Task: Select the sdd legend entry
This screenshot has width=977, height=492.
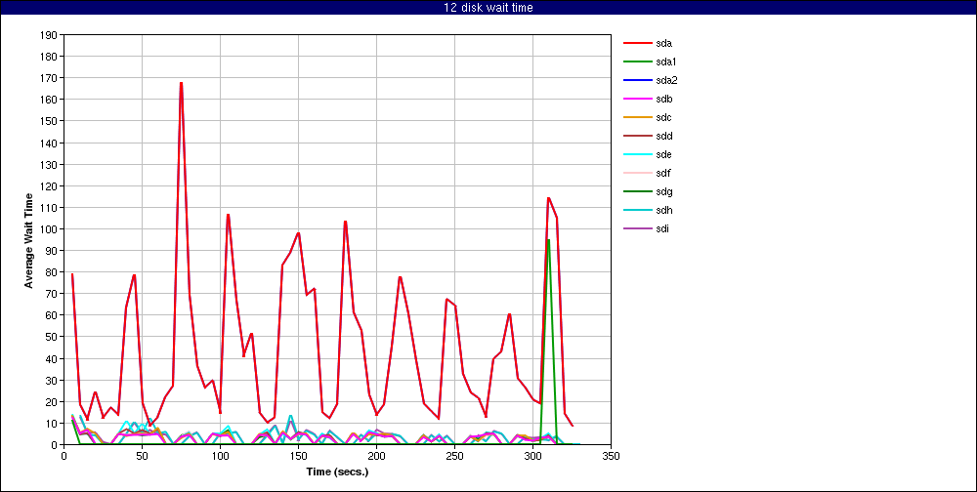Action: coord(648,137)
